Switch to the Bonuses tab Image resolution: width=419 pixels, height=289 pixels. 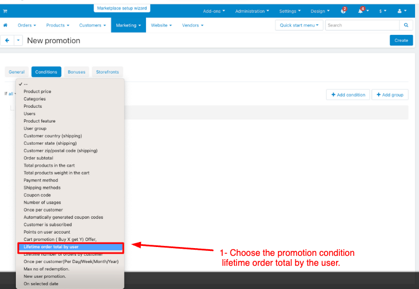[x=77, y=72]
